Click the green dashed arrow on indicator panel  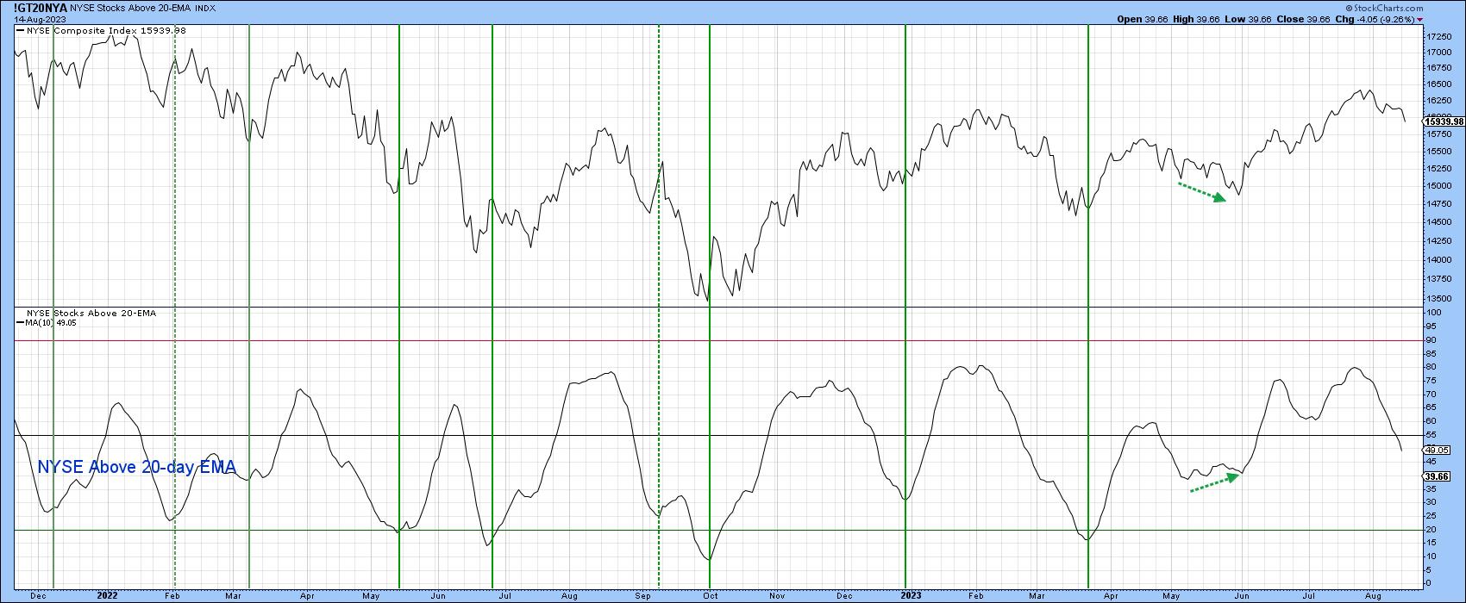point(1215,483)
